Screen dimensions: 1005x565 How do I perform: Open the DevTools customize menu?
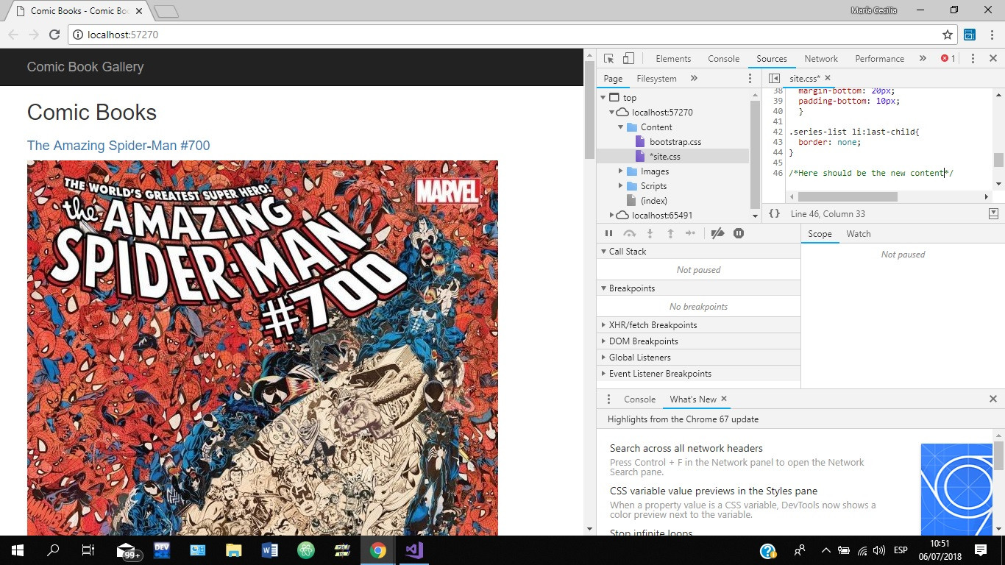coord(973,59)
